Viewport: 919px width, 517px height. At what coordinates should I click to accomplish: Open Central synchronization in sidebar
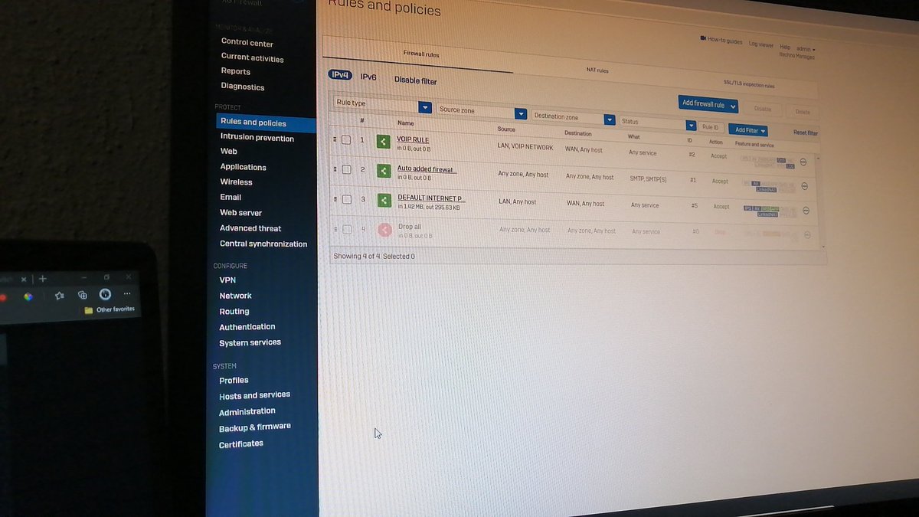click(263, 244)
